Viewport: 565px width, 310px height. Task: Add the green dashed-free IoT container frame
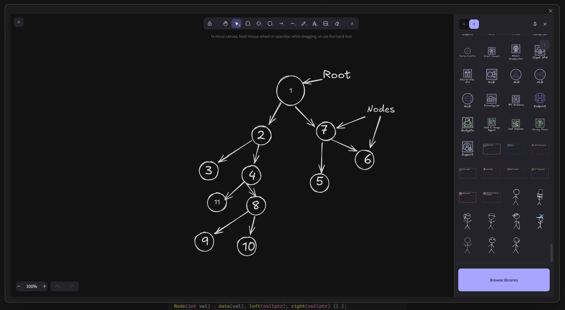point(540,173)
